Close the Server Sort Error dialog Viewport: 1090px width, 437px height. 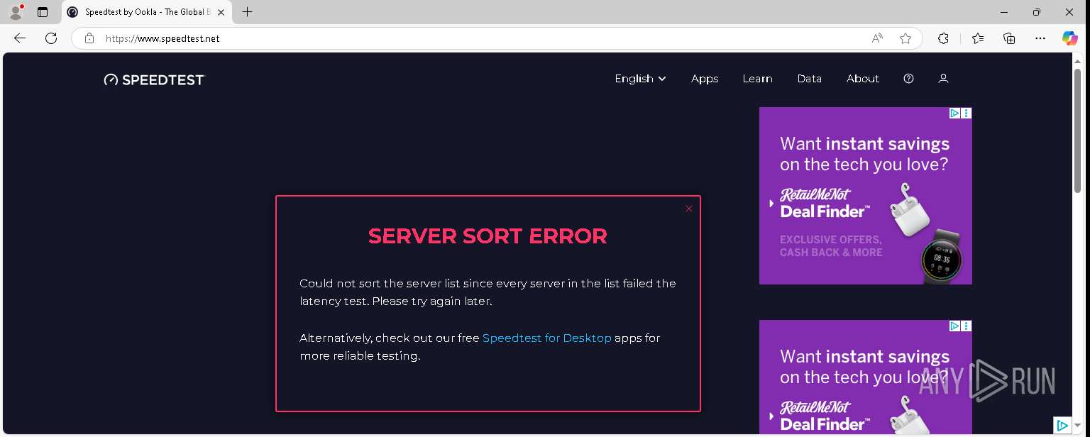[689, 209]
